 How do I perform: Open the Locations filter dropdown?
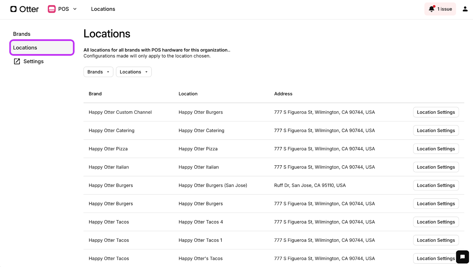(134, 72)
